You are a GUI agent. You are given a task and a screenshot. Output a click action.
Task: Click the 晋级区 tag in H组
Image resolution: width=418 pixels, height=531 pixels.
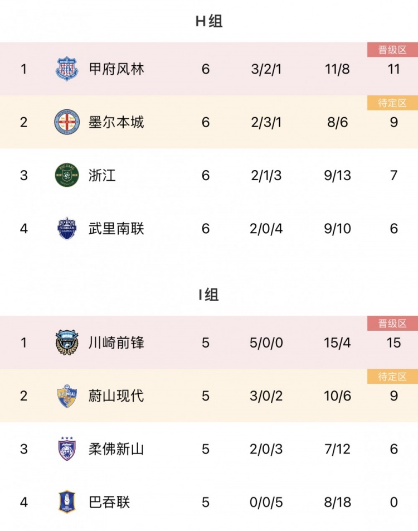[392, 50]
